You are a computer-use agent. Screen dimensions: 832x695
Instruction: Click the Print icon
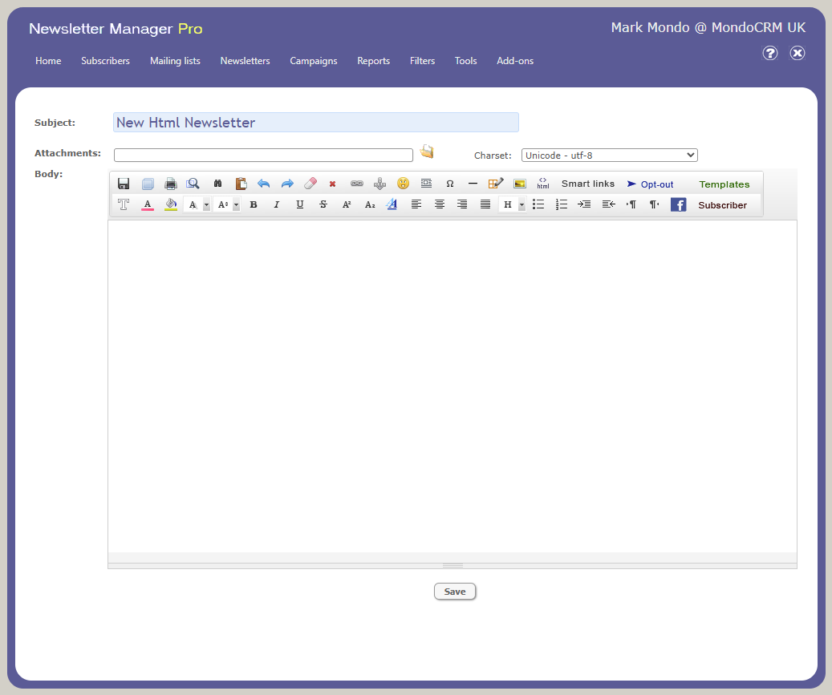click(x=170, y=184)
